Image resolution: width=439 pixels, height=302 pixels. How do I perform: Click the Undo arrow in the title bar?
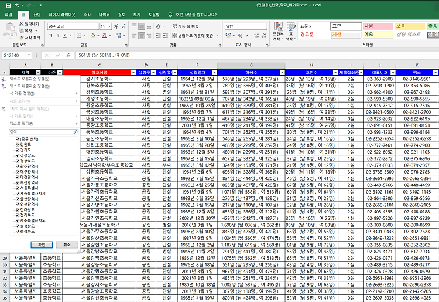click(18, 5)
